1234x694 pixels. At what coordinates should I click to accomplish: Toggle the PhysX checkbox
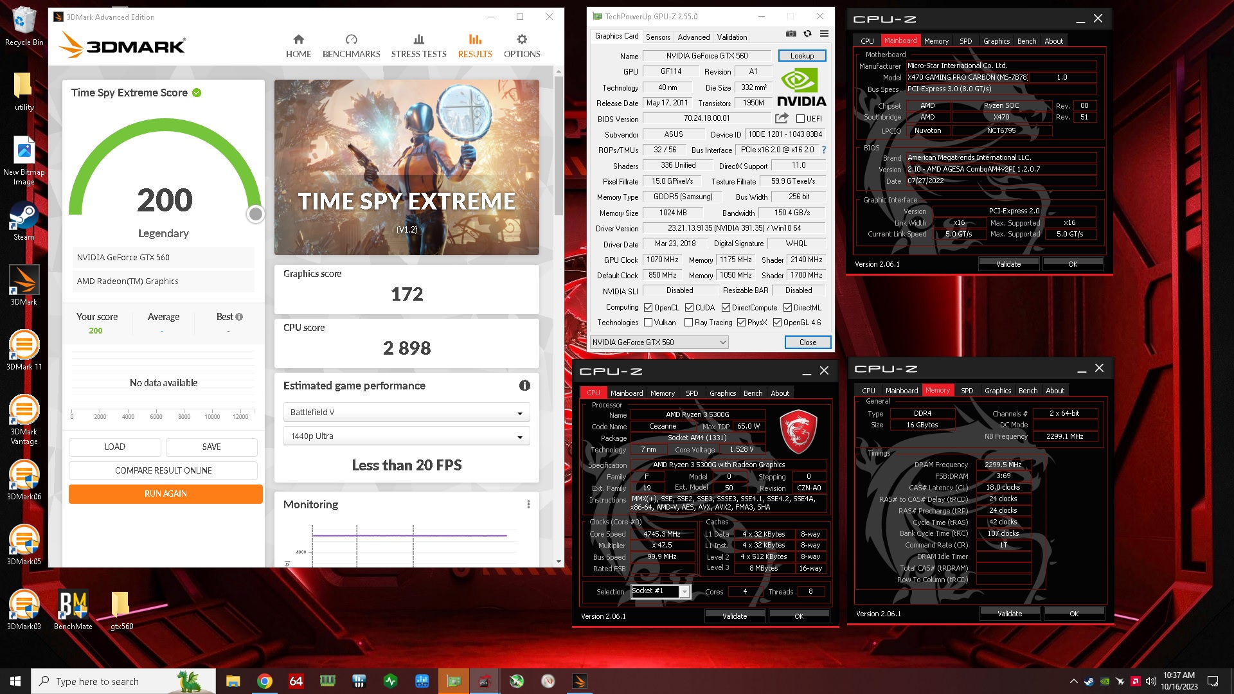tap(741, 323)
